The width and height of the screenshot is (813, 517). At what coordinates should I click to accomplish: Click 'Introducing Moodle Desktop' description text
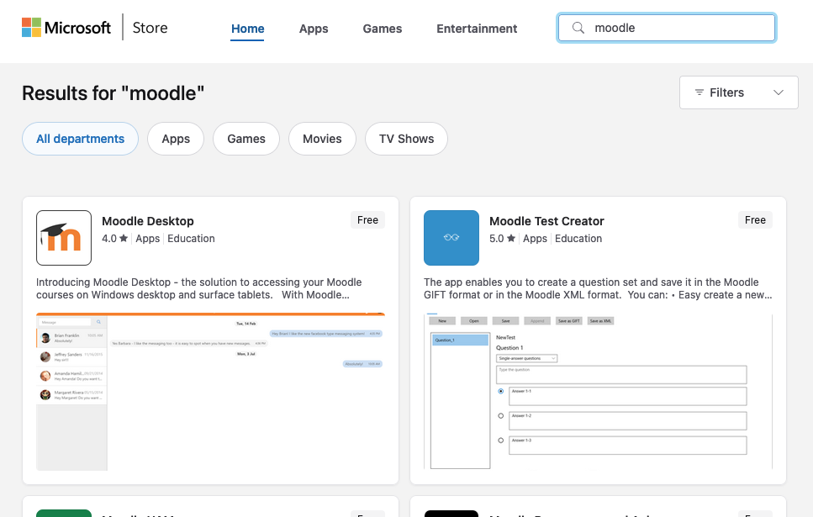199,288
